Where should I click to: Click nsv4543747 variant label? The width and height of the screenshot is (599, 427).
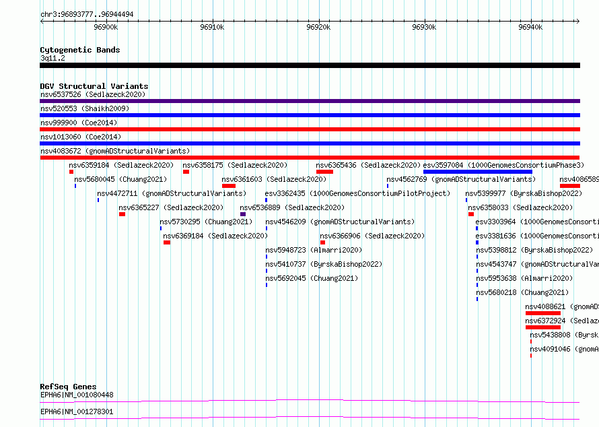click(x=538, y=264)
